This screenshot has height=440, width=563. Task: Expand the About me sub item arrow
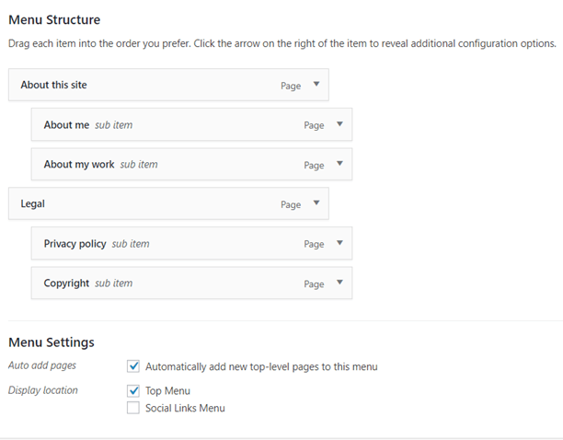point(339,124)
